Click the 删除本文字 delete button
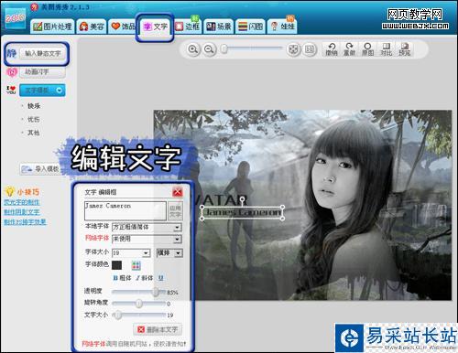This screenshot has width=458, height=353. 158,329
